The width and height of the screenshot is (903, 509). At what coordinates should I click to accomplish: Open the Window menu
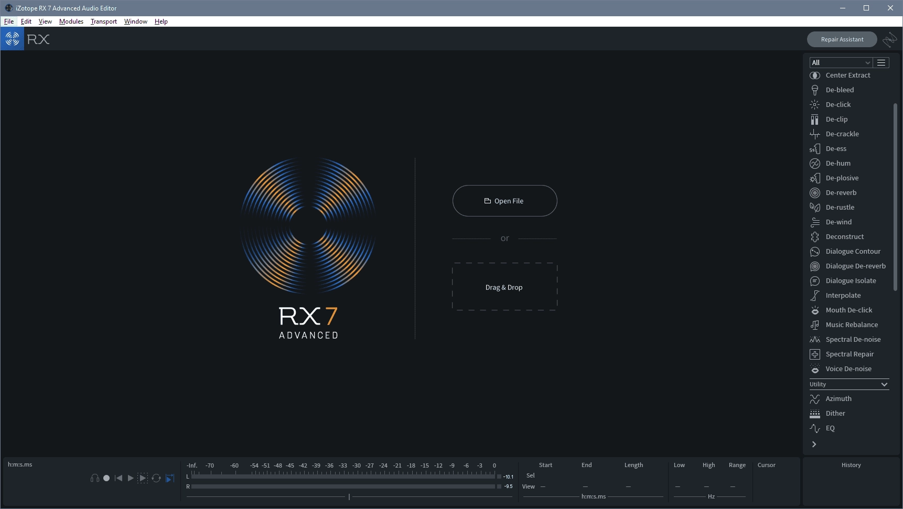136,21
